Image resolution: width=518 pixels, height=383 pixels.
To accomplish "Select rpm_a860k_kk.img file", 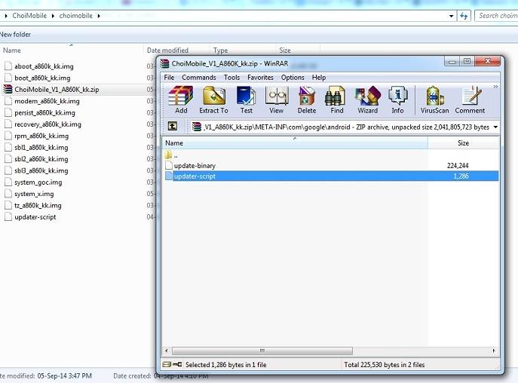I will click(x=36, y=136).
